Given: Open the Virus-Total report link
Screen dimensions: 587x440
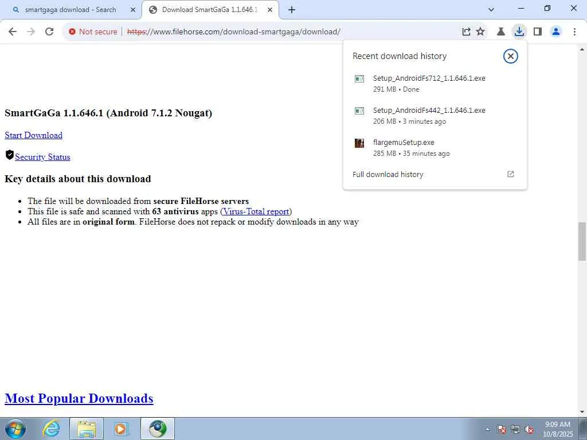Looking at the screenshot, I should [x=256, y=211].
